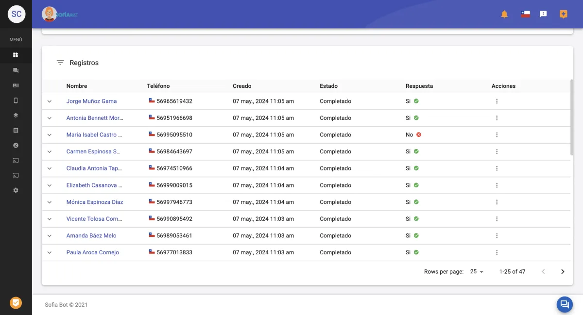Screen dimensions: 583x315
Task: Open the settings gear in sidebar
Action: point(16,190)
